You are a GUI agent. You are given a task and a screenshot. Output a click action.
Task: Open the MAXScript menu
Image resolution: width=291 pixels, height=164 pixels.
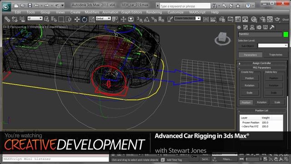[x=197, y=12]
